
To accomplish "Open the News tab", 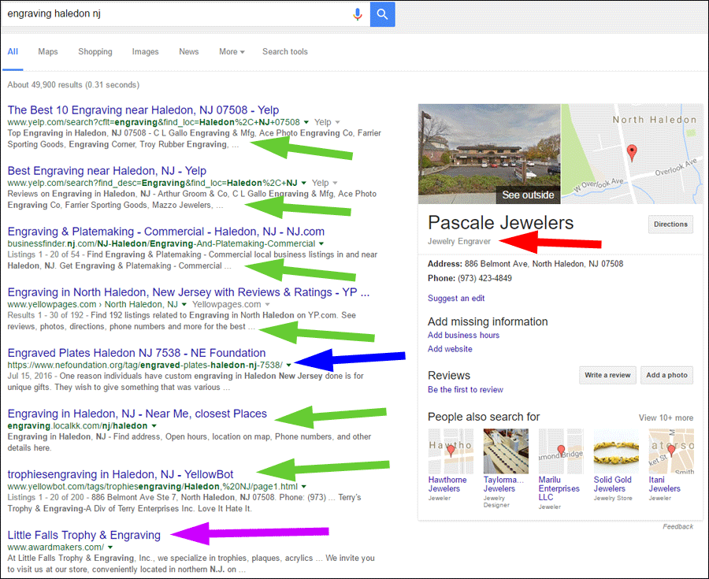I will [188, 51].
